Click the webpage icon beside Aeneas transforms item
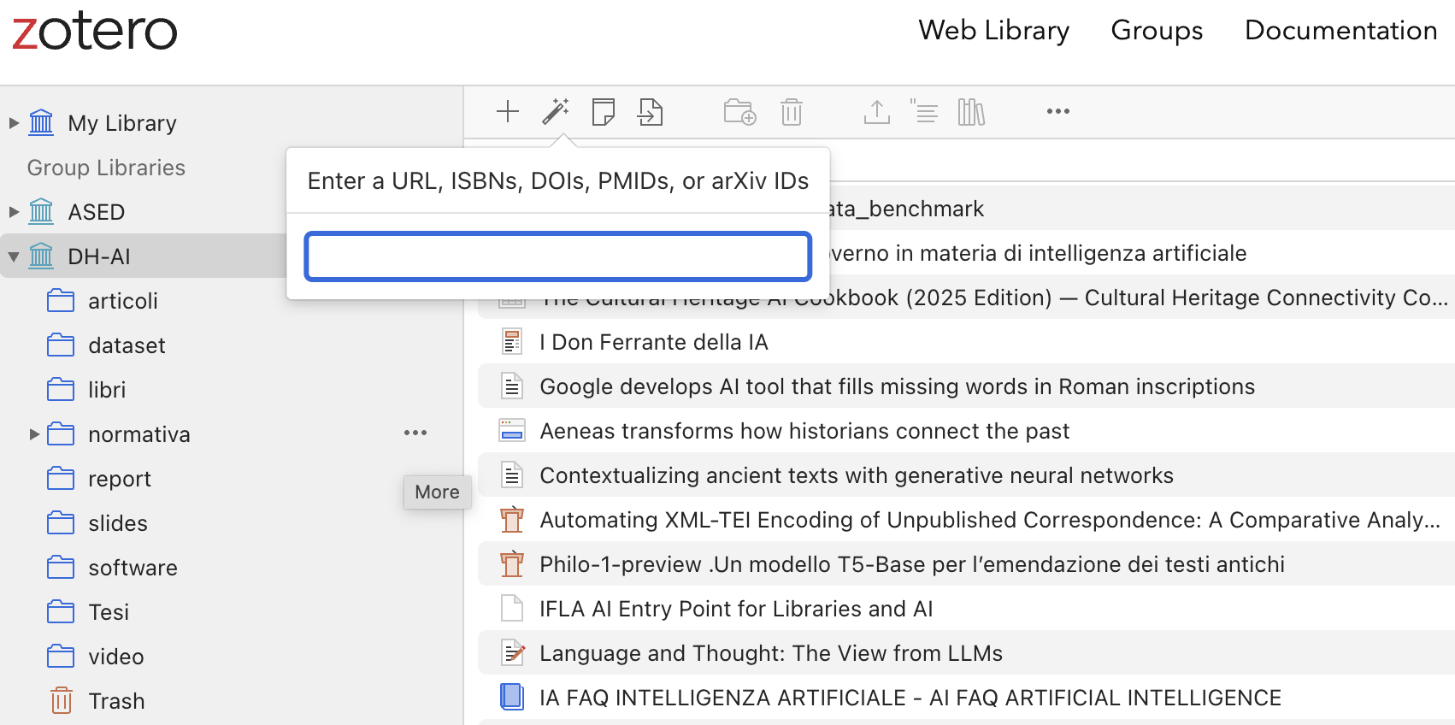Viewport: 1455px width, 725px height. coord(512,430)
